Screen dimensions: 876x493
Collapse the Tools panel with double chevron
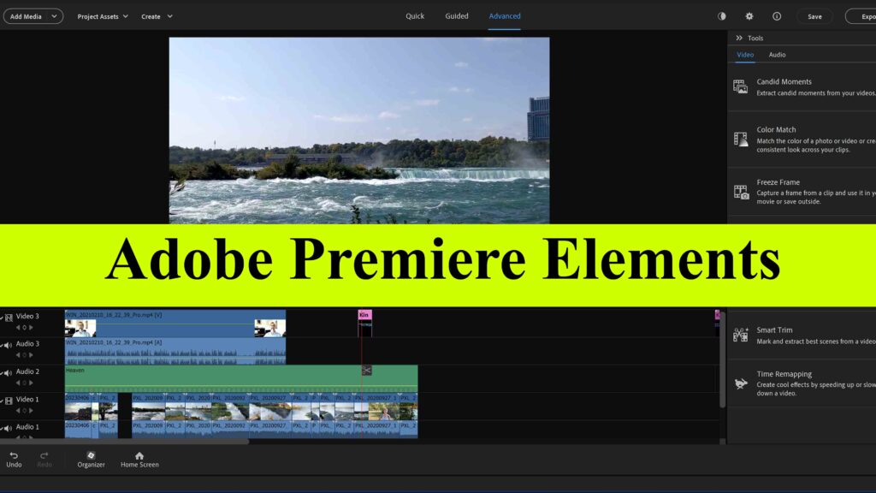[739, 38]
